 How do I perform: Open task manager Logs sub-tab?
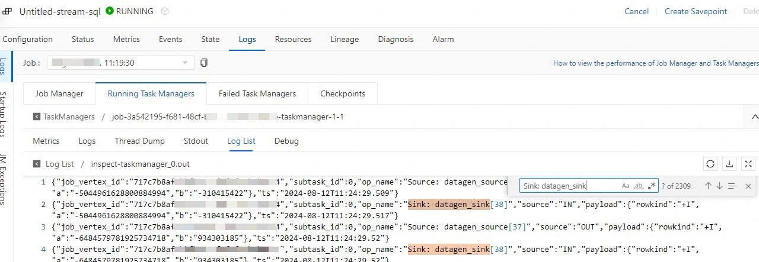87,141
